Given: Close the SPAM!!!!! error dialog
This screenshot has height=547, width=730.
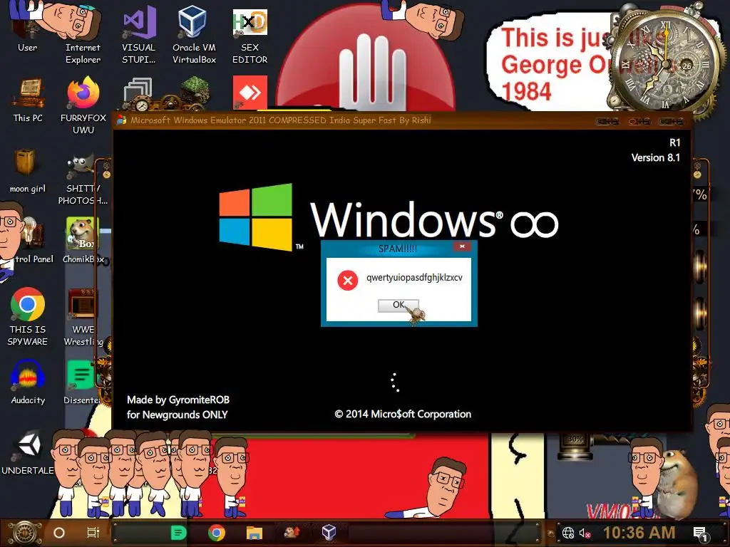Looking at the screenshot, I should [x=462, y=246].
